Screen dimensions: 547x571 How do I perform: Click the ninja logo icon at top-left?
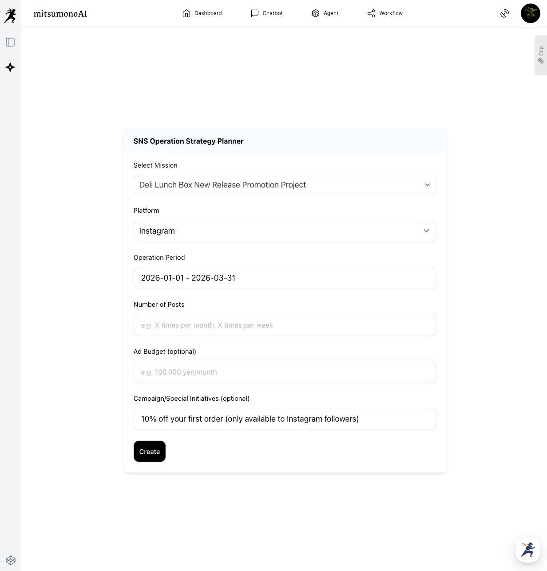coord(10,16)
